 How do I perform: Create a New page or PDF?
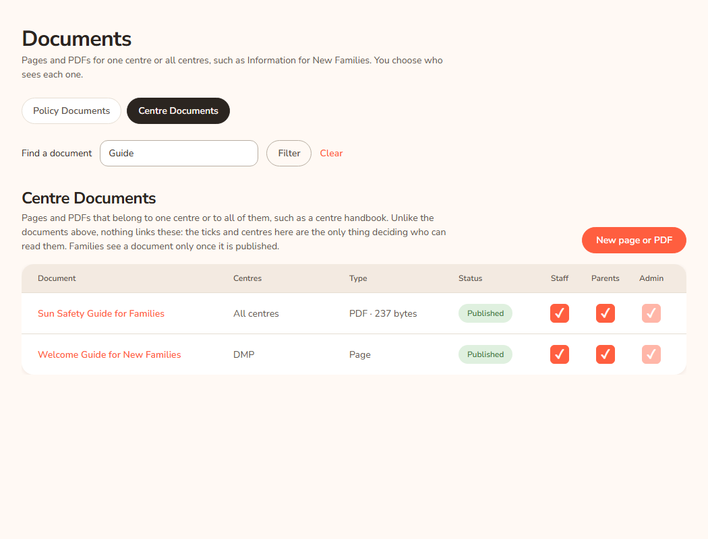(x=634, y=241)
